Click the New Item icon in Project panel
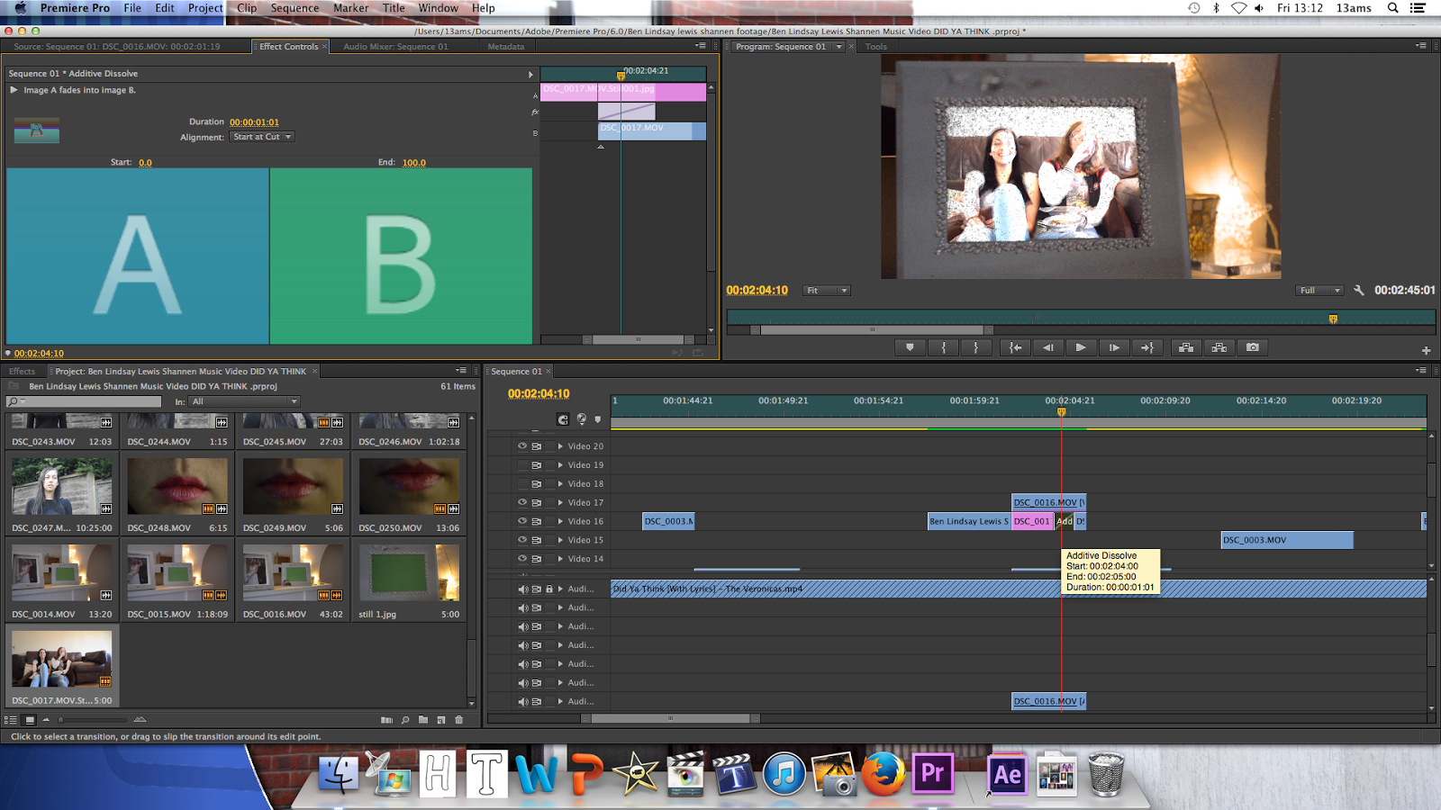Image resolution: width=1441 pixels, height=810 pixels. click(441, 720)
